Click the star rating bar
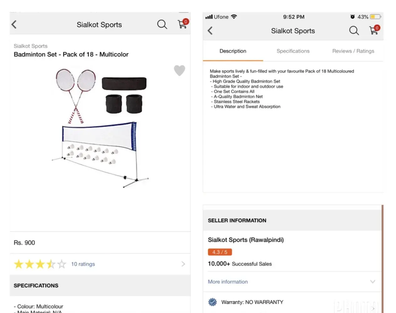This screenshot has width=396, height=313. (40, 264)
